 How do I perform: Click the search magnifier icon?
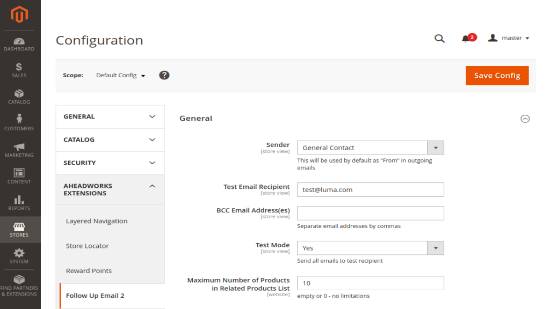439,39
